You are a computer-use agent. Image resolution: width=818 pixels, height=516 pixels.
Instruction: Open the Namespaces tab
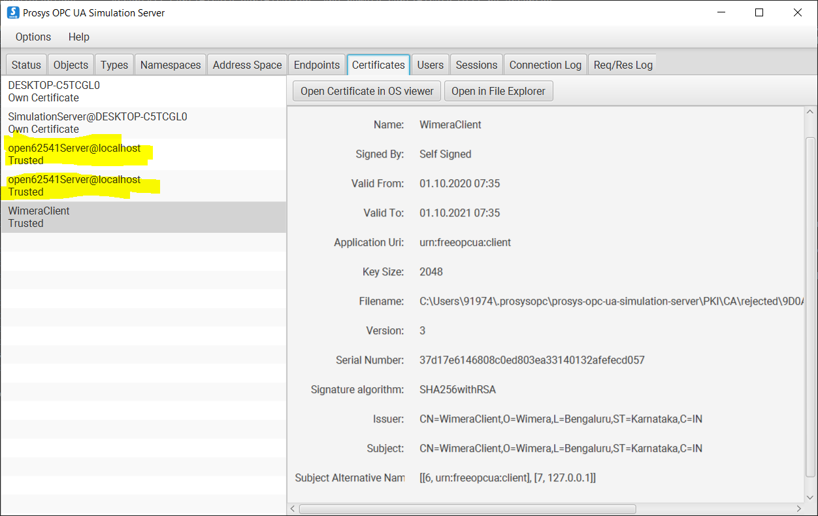coord(170,64)
